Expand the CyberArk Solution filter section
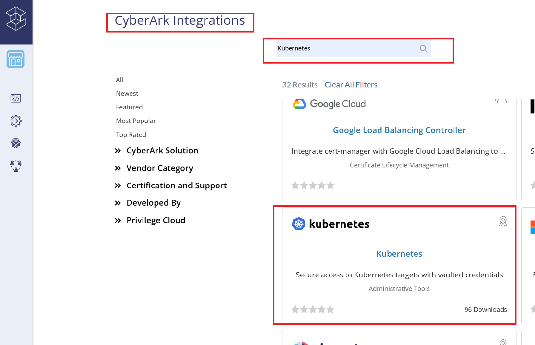535x345 pixels. tap(162, 150)
